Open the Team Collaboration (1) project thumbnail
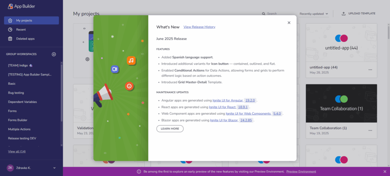 tap(341, 103)
